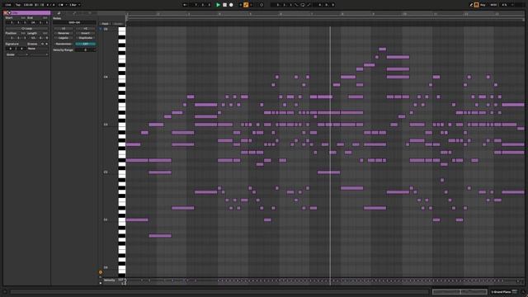Viewport: 528px width, 297px height.
Task: Click the Randomize velocity button
Action: [64, 44]
